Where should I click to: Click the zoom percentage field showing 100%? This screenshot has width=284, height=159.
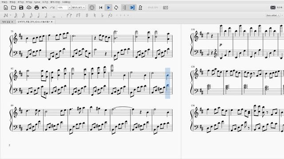(63, 8)
